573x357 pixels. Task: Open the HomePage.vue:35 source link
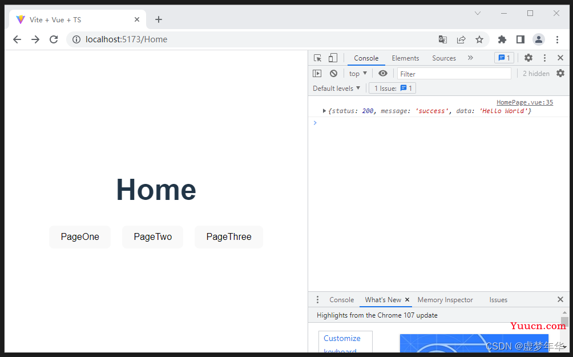point(524,102)
